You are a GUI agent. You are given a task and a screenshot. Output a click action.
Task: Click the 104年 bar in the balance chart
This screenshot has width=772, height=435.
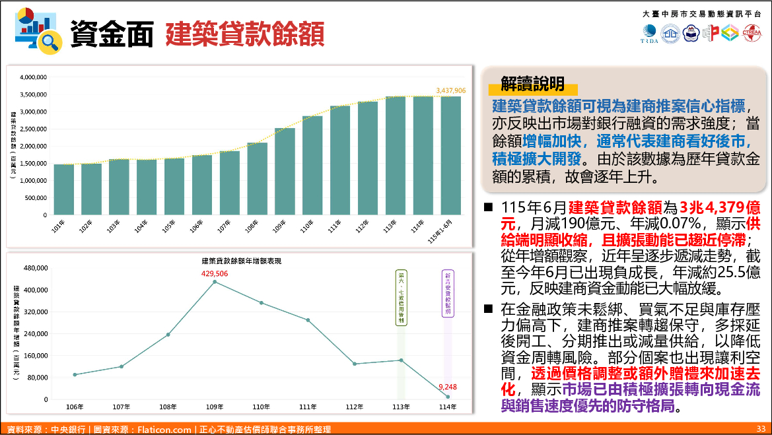coord(147,187)
